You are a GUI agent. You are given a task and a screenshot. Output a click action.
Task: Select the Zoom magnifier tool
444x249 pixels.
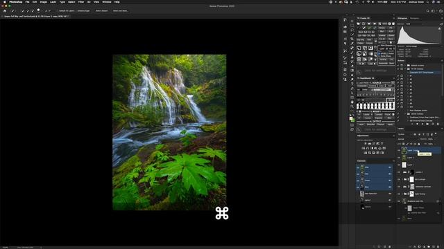[x=352, y=107]
